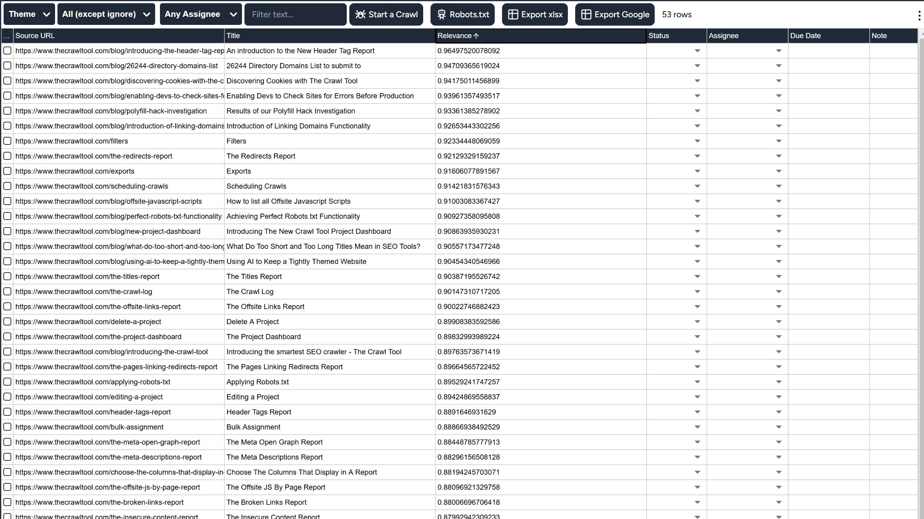The width and height of the screenshot is (924, 519).
Task: Click the Export Google icon
Action: tap(584, 14)
